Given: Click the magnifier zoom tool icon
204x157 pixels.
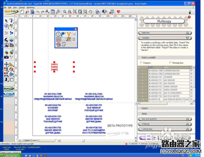Looking at the screenshot, I should (x=65, y=12).
